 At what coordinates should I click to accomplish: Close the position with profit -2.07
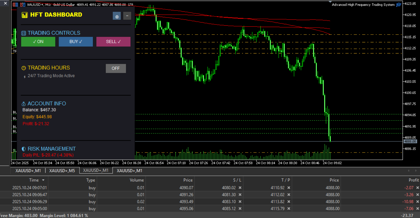(x=417, y=188)
